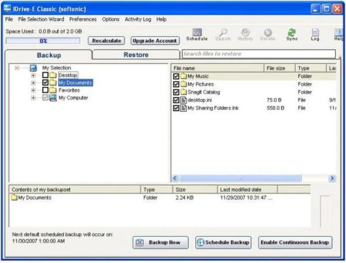The width and height of the screenshot is (346, 263).
Task: Open the Options menu
Action: click(111, 19)
